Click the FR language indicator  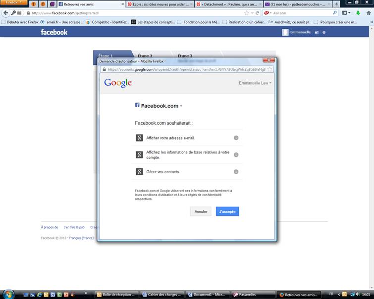(331, 294)
